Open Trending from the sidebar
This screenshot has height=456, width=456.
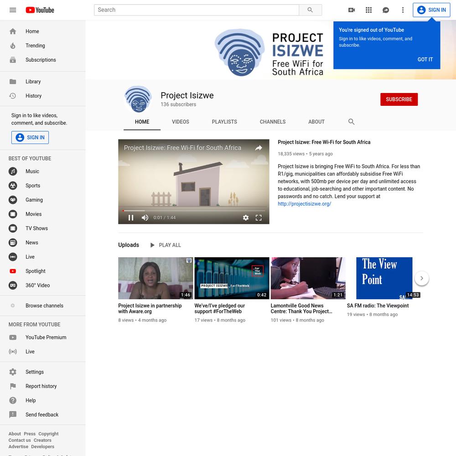[43, 46]
